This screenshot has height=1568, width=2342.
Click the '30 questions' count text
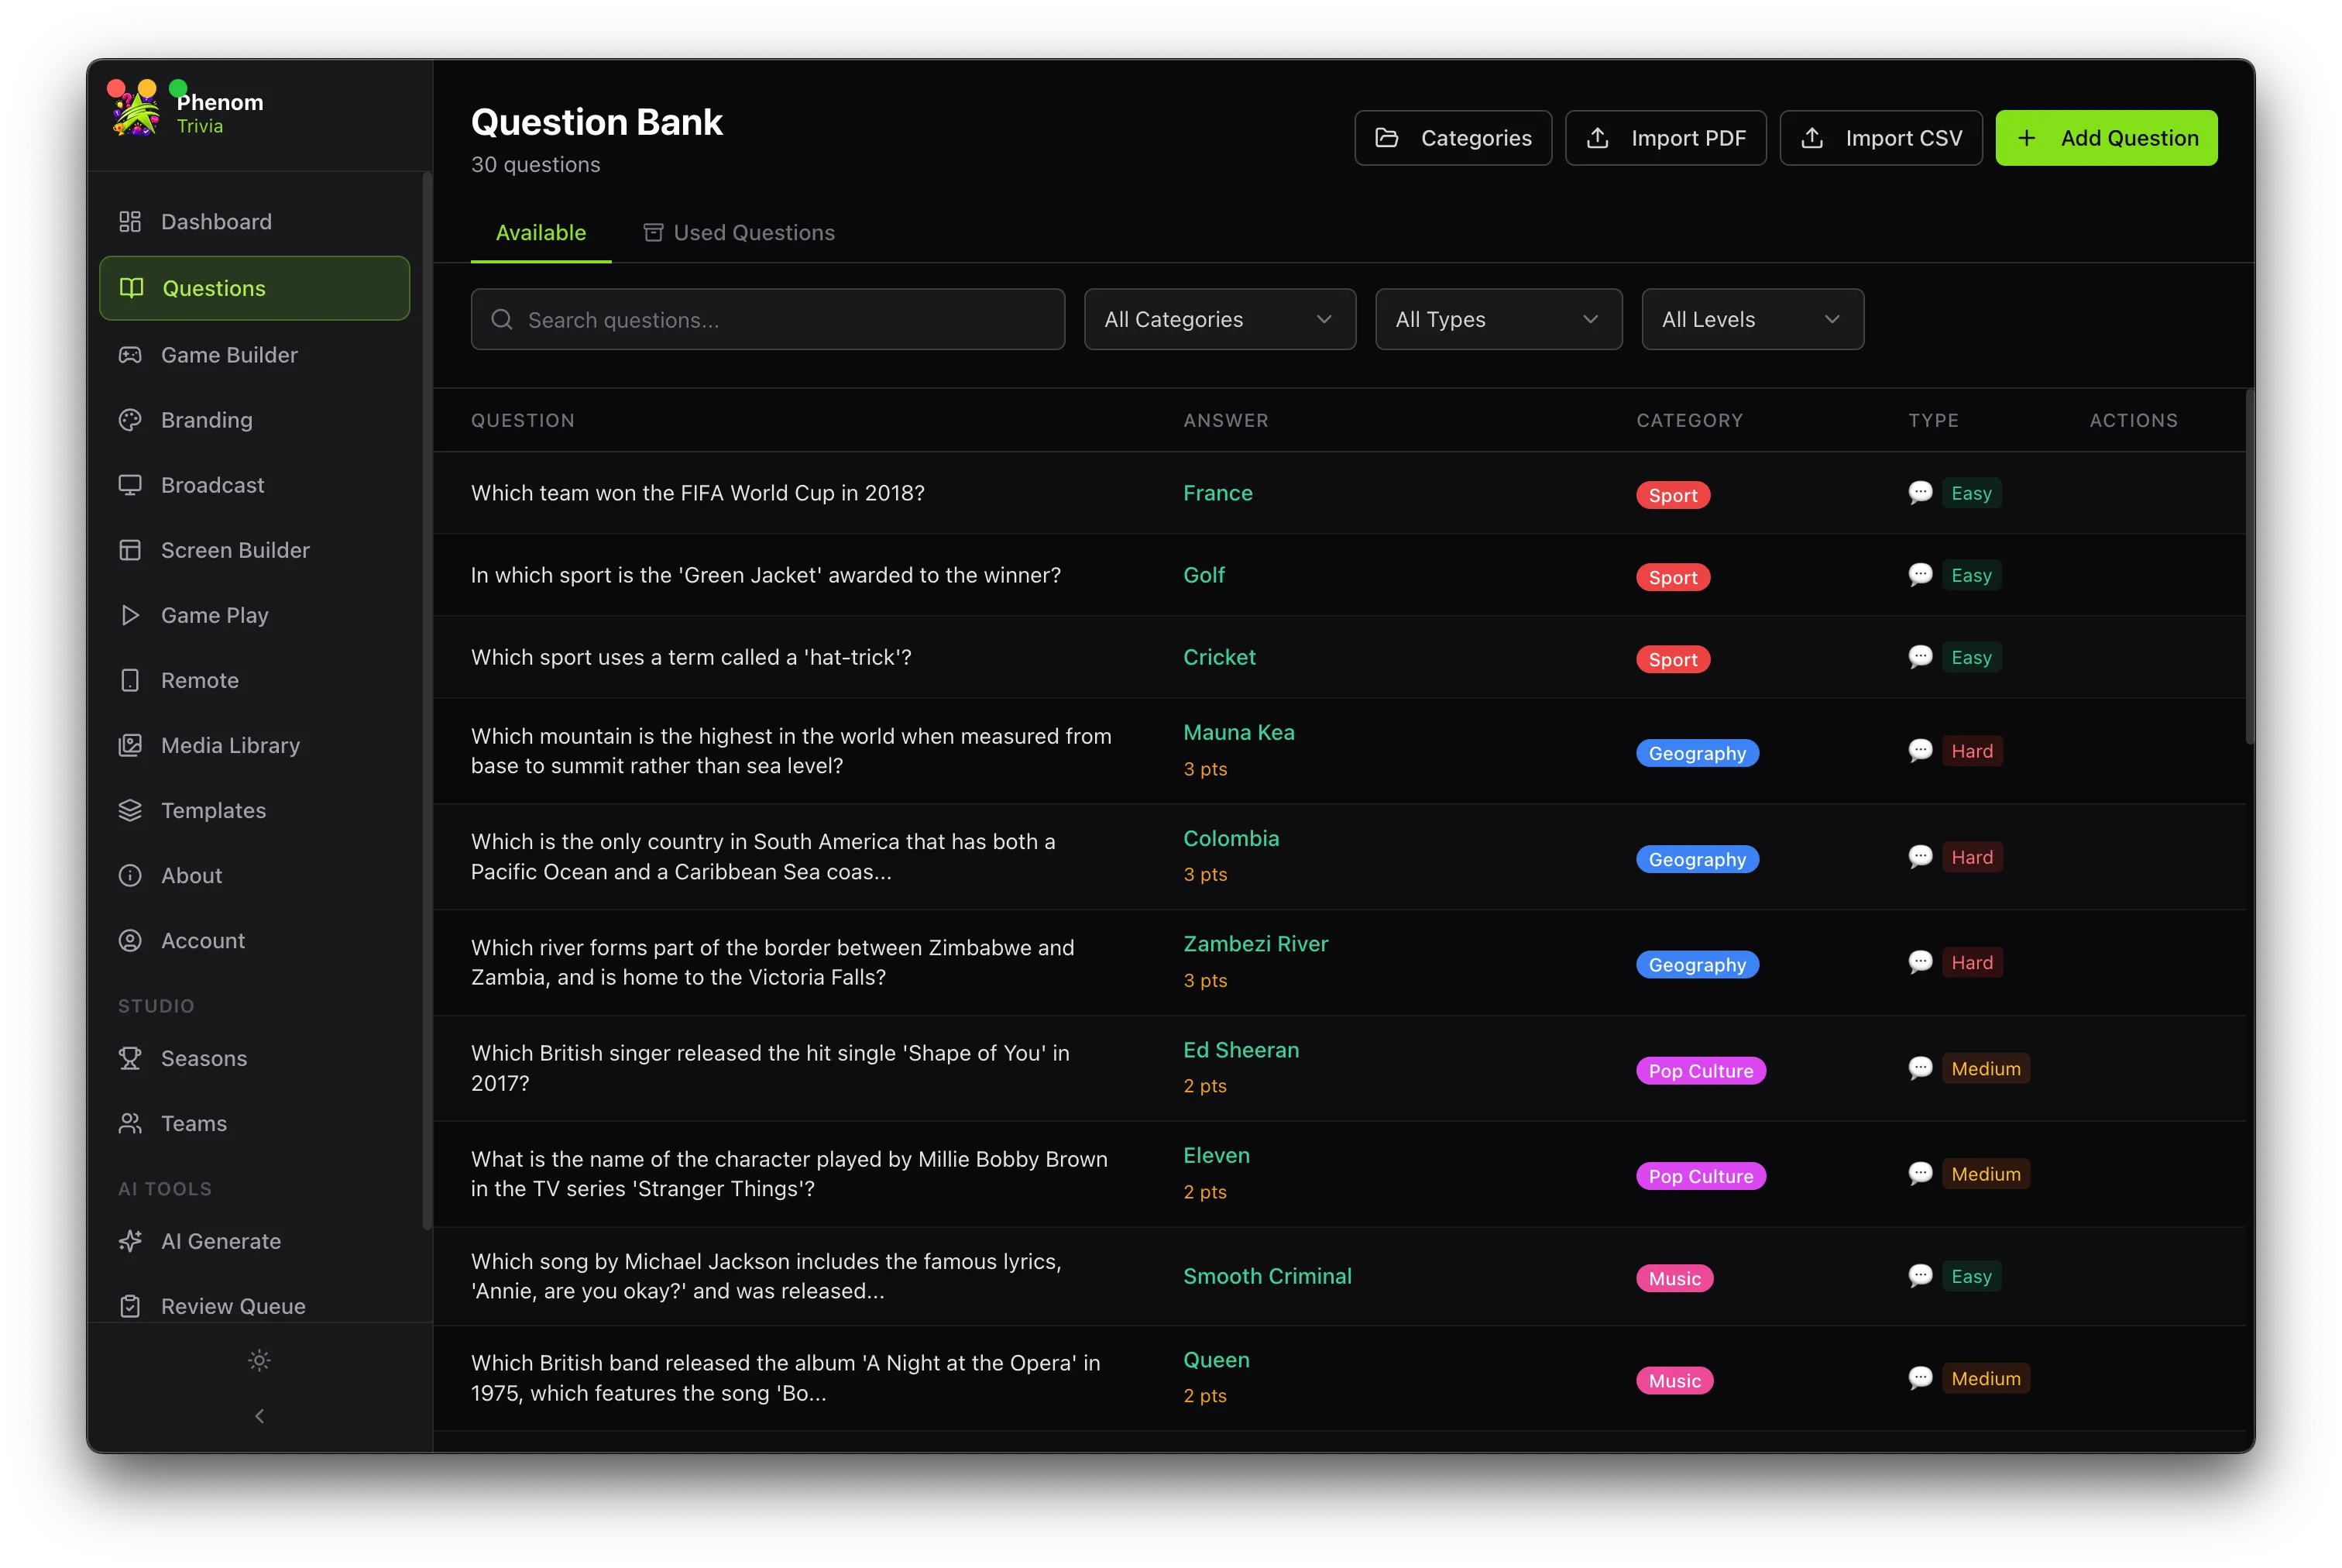(536, 165)
